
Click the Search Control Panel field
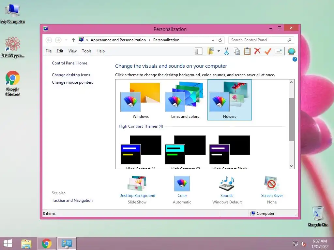261,40
